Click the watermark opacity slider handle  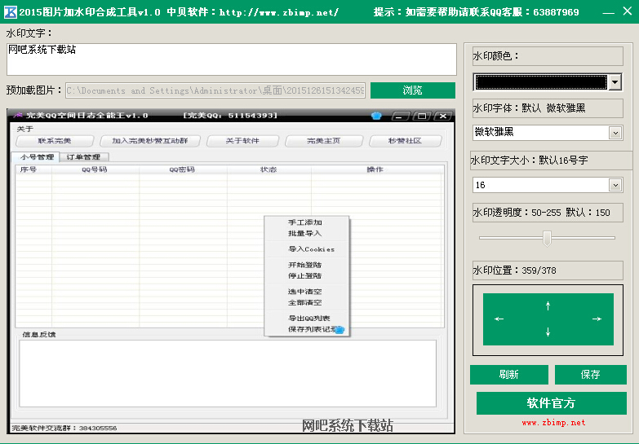click(x=547, y=238)
